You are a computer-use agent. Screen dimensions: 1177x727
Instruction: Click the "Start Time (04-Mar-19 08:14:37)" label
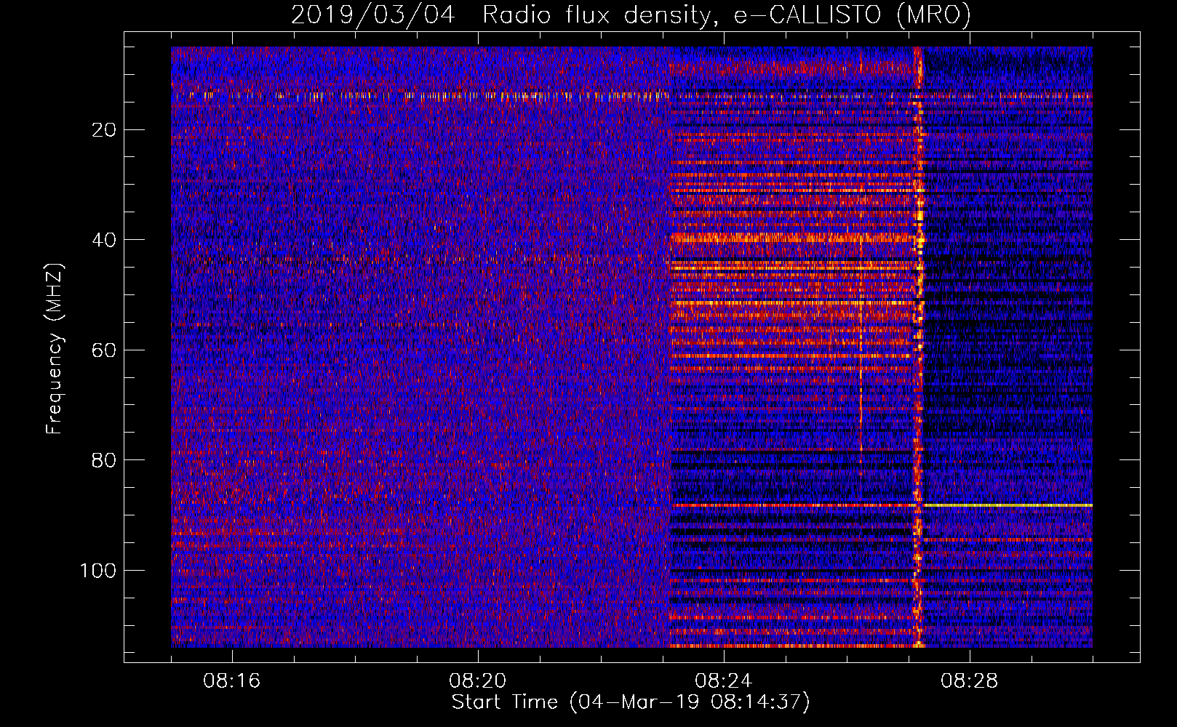tap(631, 702)
